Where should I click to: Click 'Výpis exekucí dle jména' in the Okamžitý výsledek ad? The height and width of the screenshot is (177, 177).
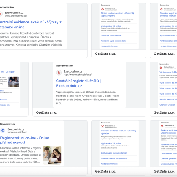click(x=111, y=143)
